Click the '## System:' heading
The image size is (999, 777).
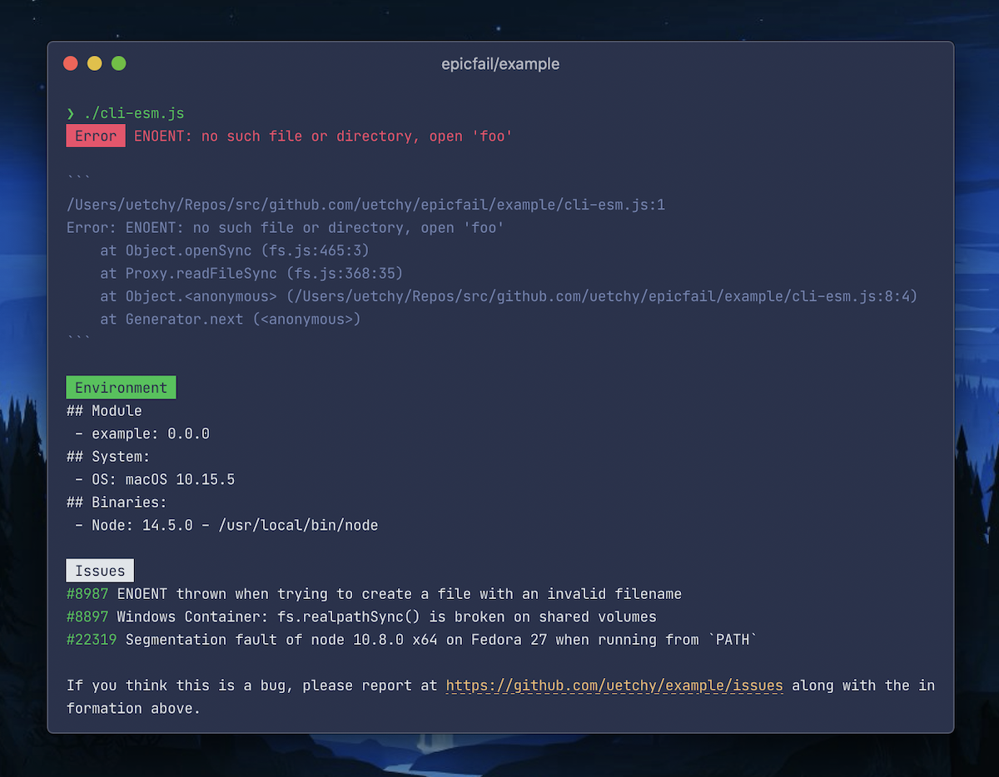108,457
